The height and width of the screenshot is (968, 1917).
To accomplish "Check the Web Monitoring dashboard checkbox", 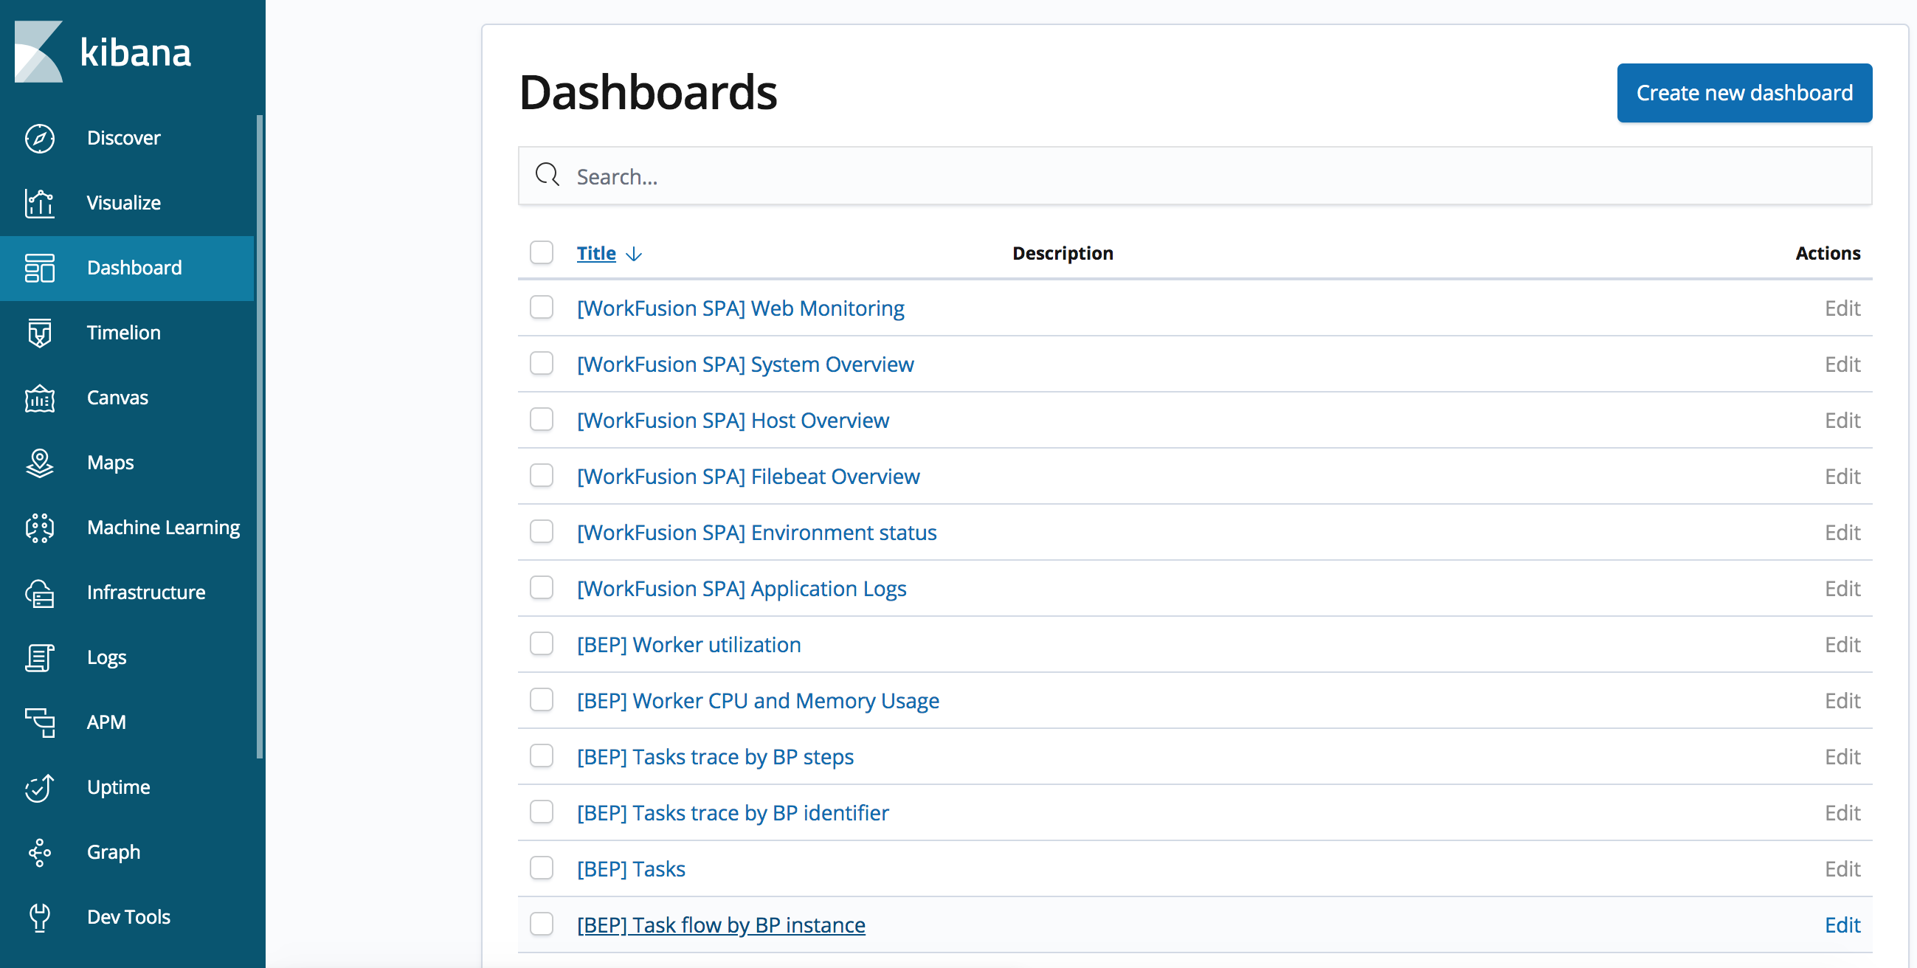I will coord(542,306).
